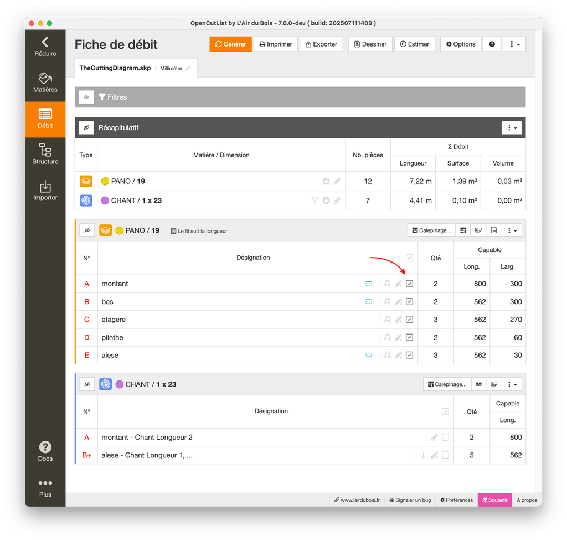Edit the plinthe part properties
567x540 pixels.
pos(398,337)
